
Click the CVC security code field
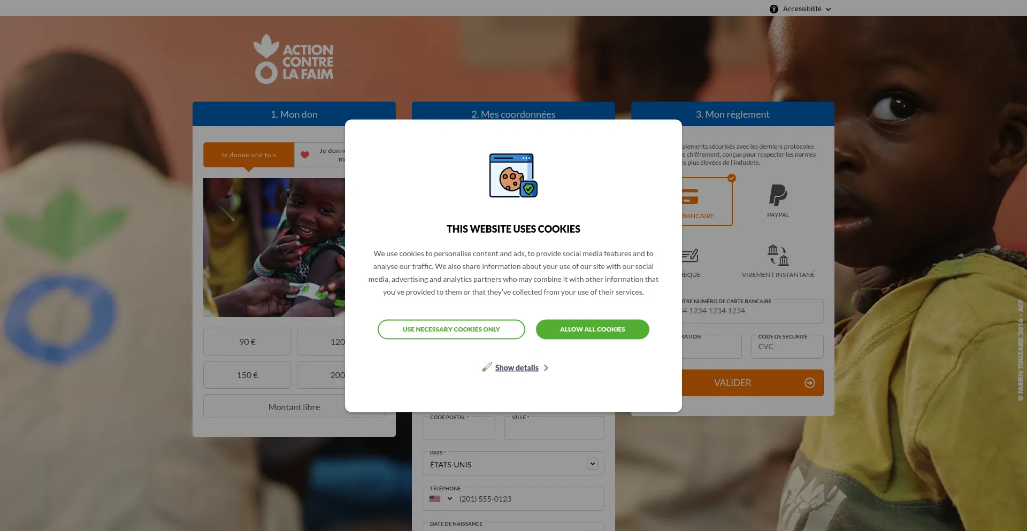tap(787, 347)
